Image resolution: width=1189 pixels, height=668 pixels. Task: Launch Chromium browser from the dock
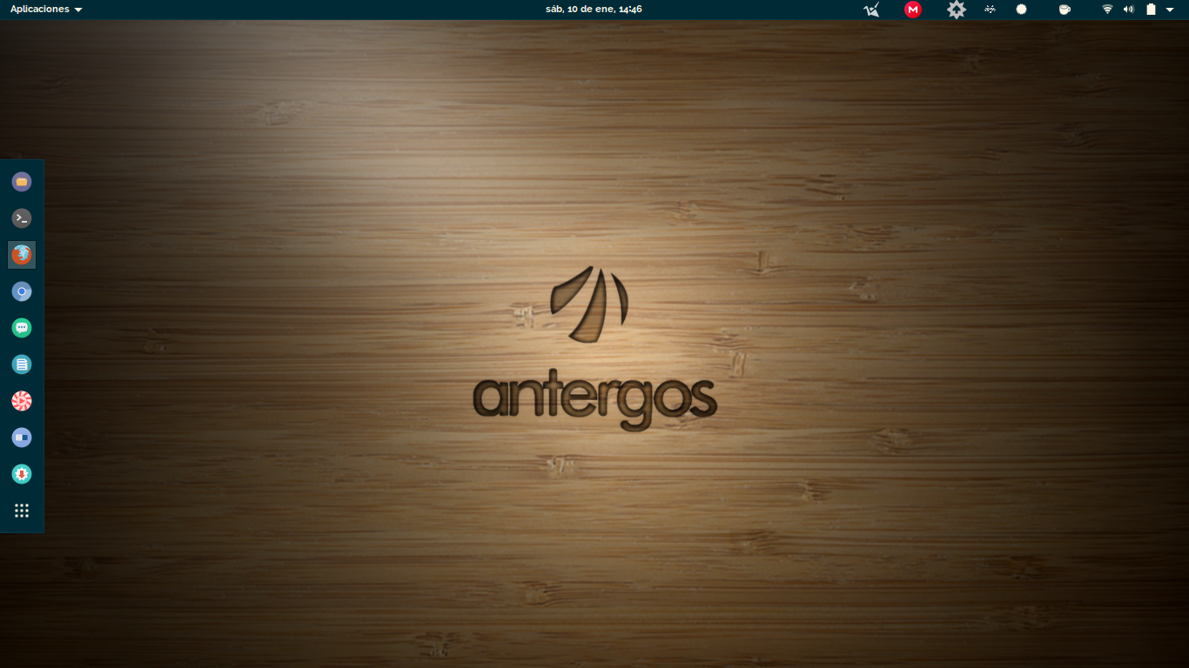coord(22,291)
